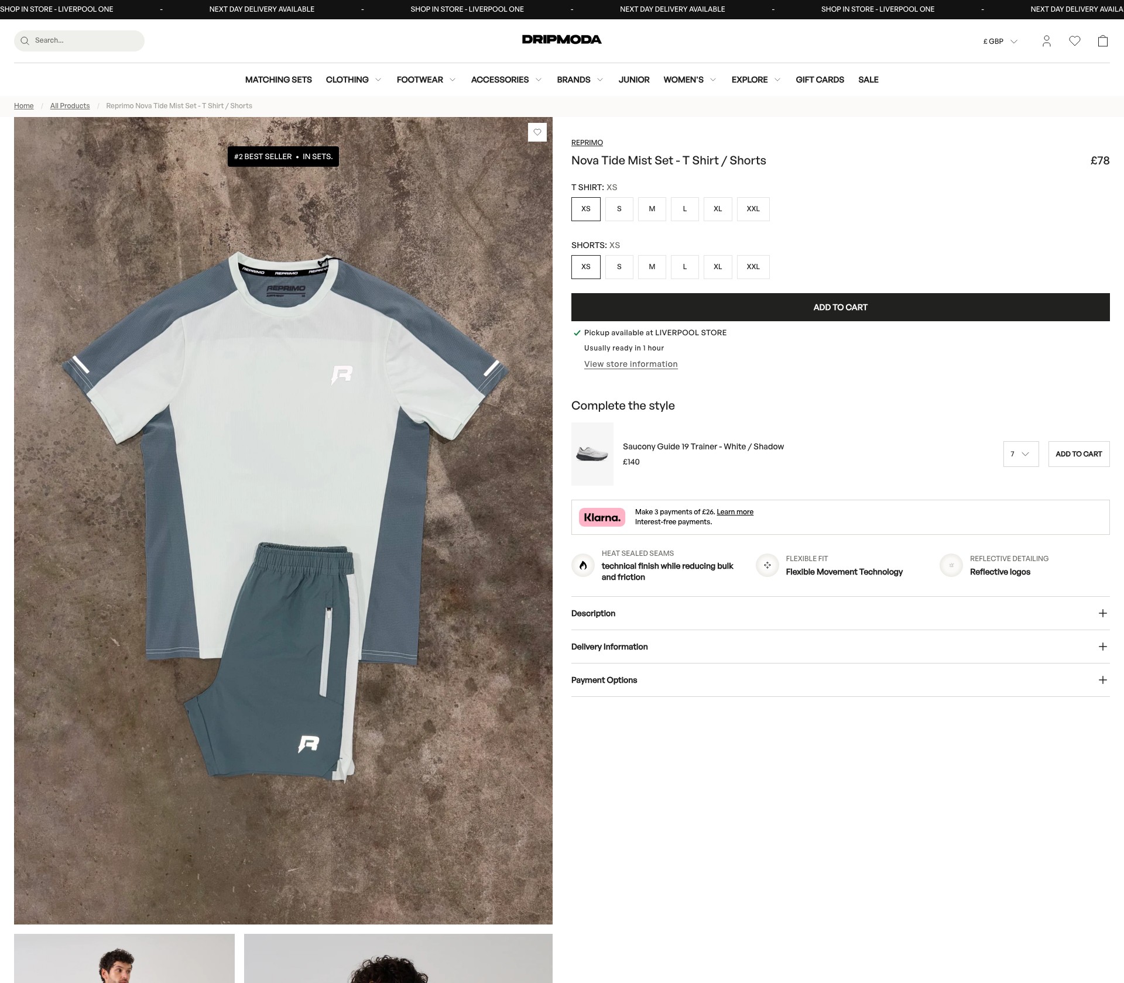Go to All Products breadcrumb
This screenshot has height=983, width=1124.
pos(70,106)
